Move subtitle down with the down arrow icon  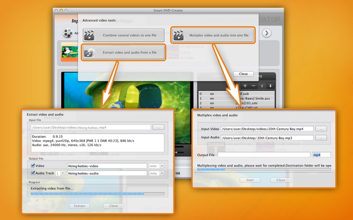pyautogui.click(x=270, y=85)
